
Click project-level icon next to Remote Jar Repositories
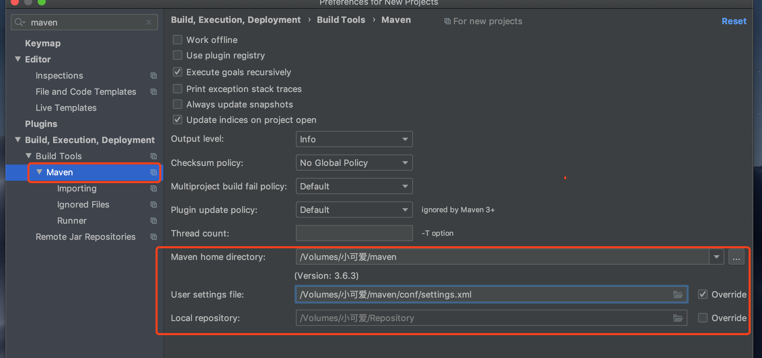154,237
